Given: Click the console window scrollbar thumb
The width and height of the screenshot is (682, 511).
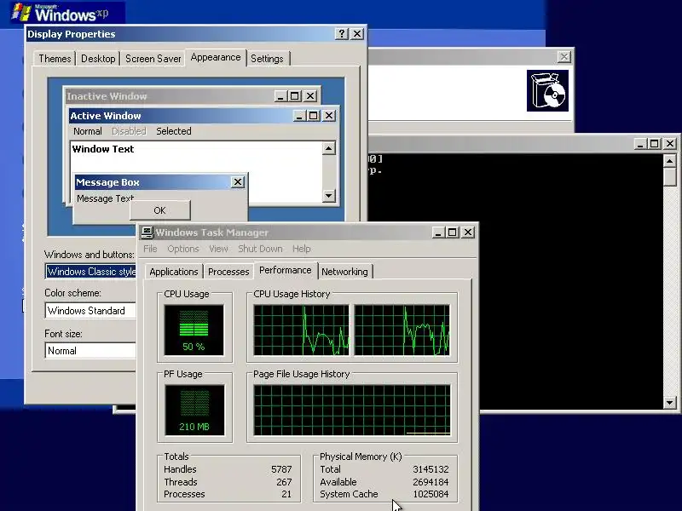Looking at the screenshot, I should (x=670, y=177).
